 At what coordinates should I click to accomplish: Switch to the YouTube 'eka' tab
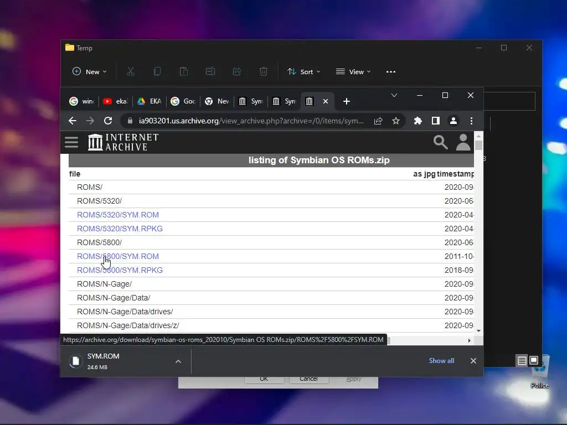point(115,101)
